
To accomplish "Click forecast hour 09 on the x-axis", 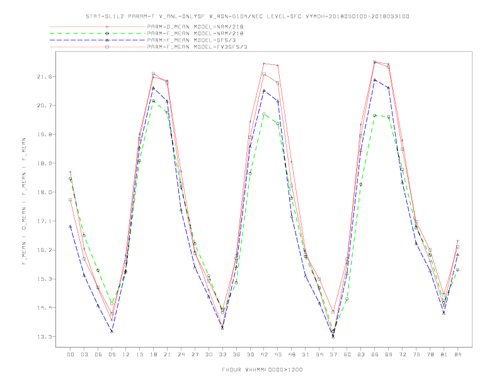I will pyautogui.click(x=112, y=354).
